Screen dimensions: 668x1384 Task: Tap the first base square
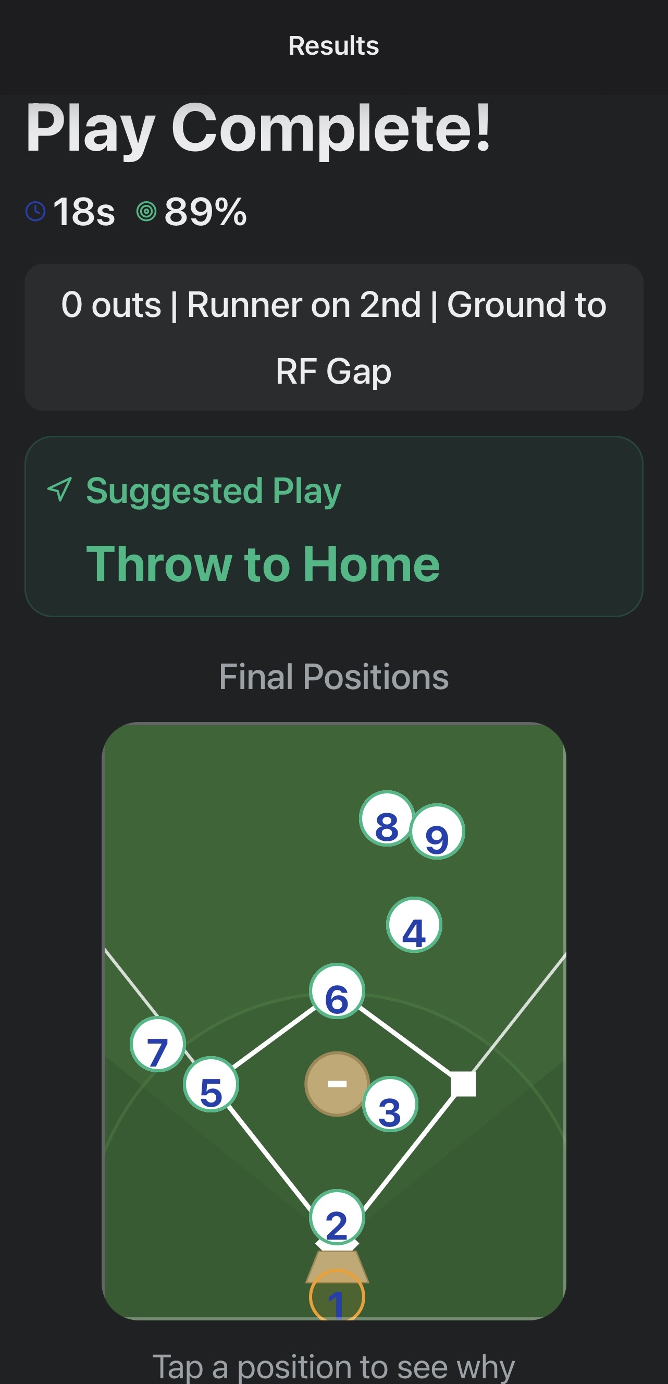tap(463, 1084)
